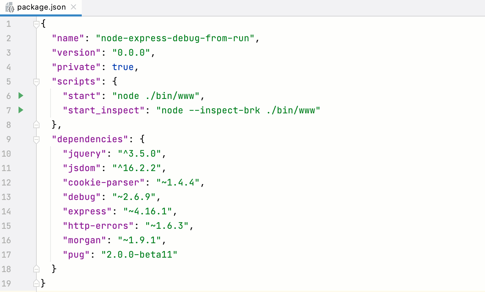Viewport: 485px width, 292px height.
Task: Run the "start" script via its gutter icon
Action: pos(20,96)
